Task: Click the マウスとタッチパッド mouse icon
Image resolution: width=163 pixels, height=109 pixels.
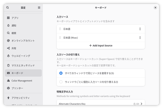Action: (8, 65)
